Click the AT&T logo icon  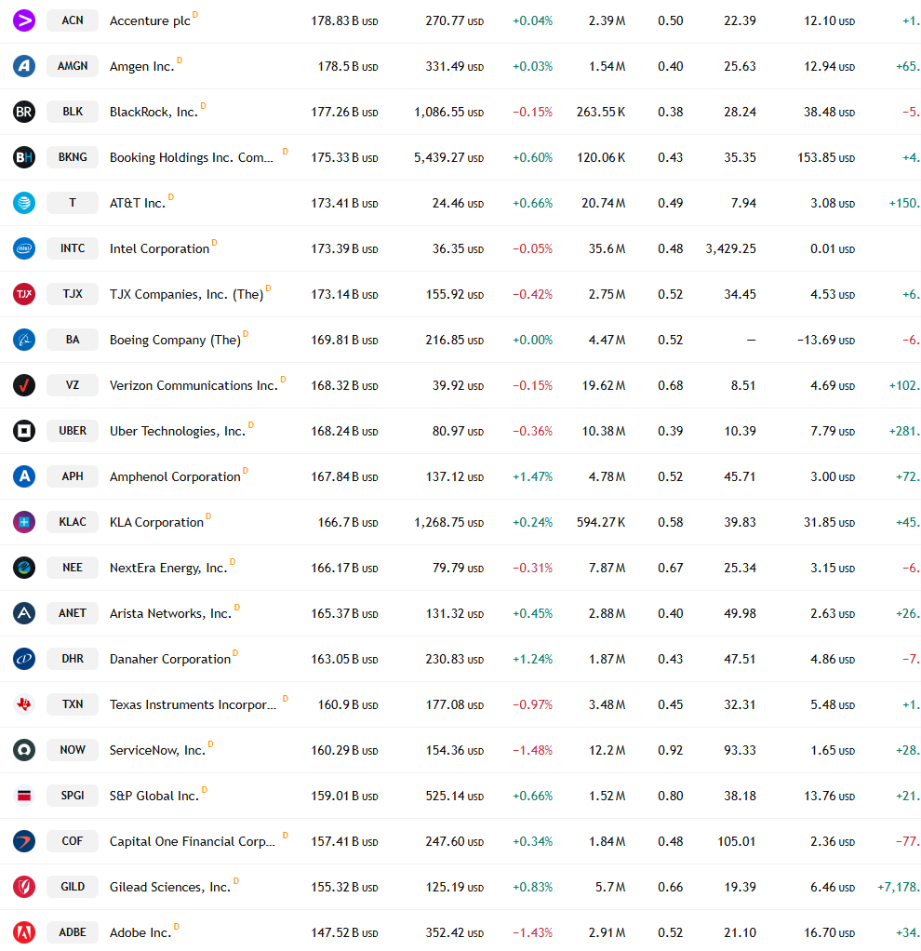click(24, 203)
